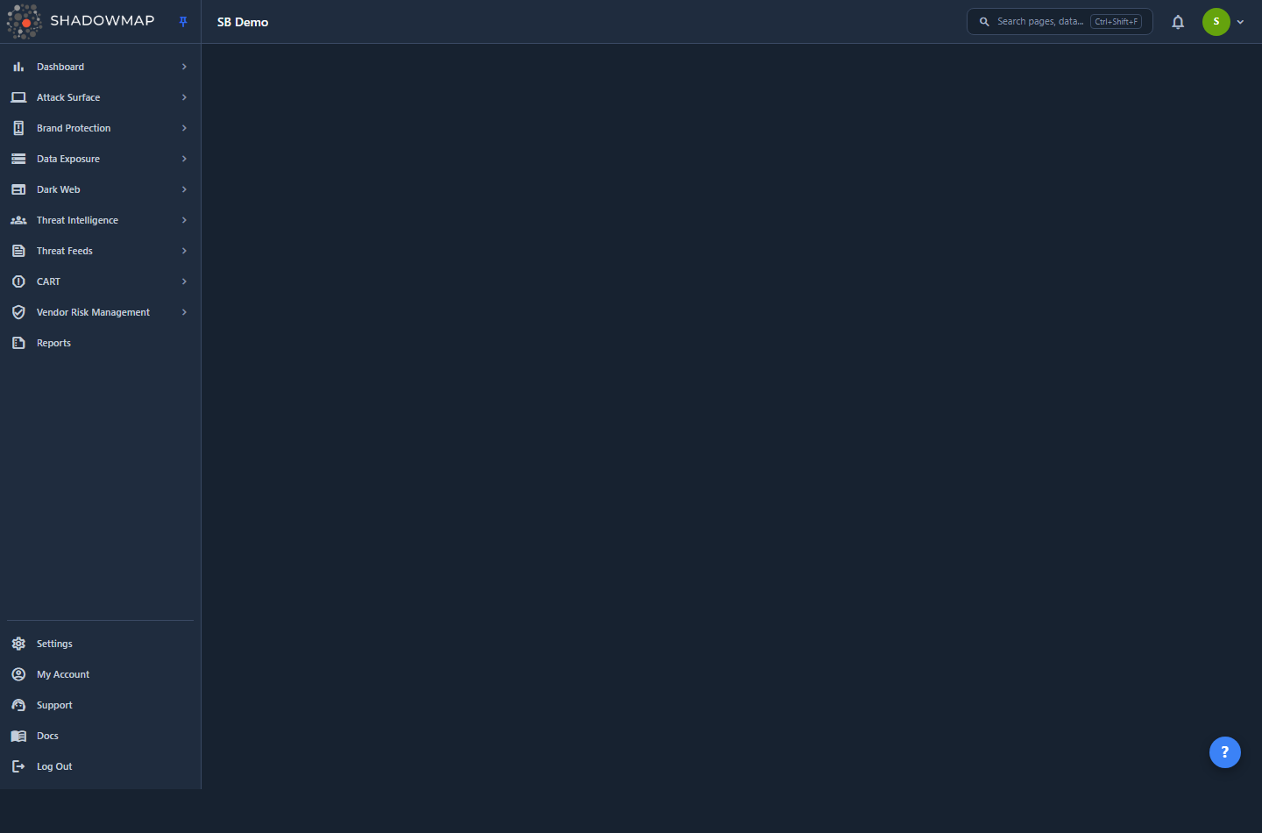The height and width of the screenshot is (833, 1262).
Task: Click the search magnifier icon
Action: tap(984, 22)
